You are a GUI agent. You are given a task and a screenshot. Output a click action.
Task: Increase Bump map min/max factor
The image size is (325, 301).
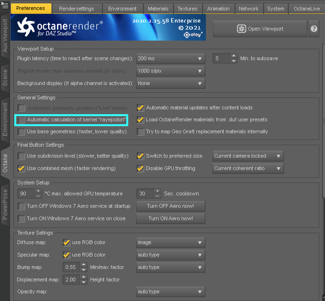[83, 265]
